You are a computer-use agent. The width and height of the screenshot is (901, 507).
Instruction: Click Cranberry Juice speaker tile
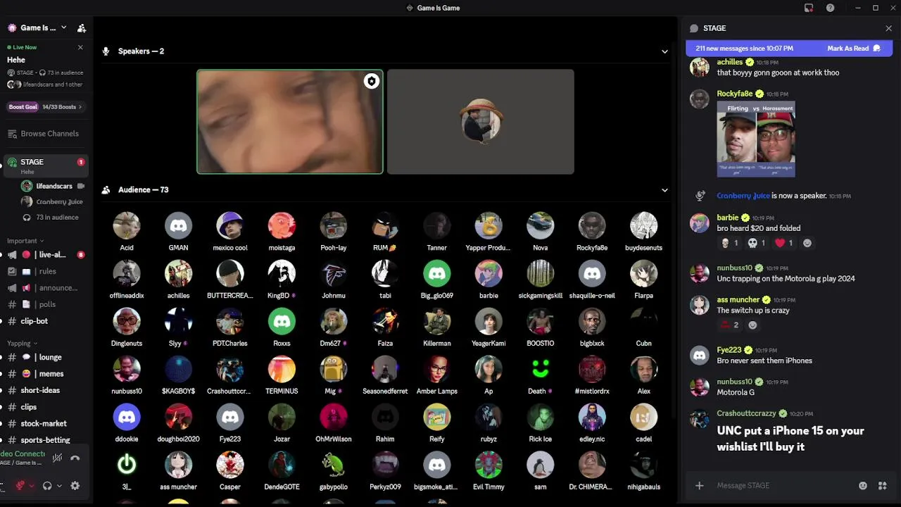pyautogui.click(x=481, y=122)
